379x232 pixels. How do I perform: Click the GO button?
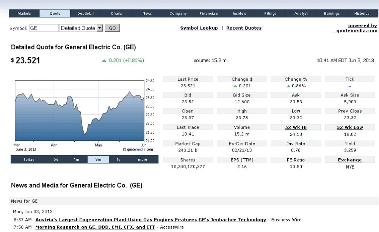tap(112, 27)
